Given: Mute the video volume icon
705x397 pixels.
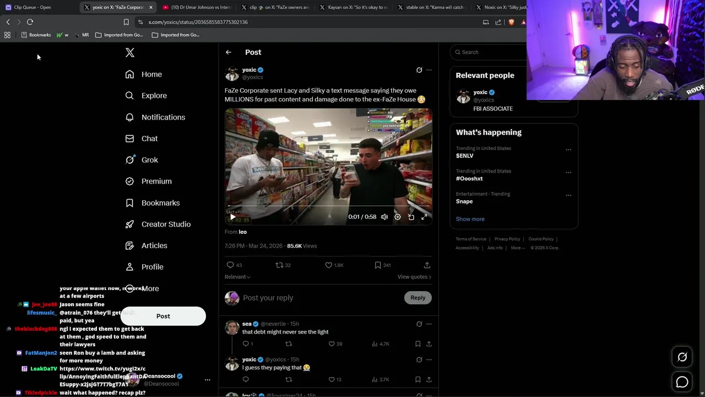Looking at the screenshot, I should pyautogui.click(x=384, y=217).
